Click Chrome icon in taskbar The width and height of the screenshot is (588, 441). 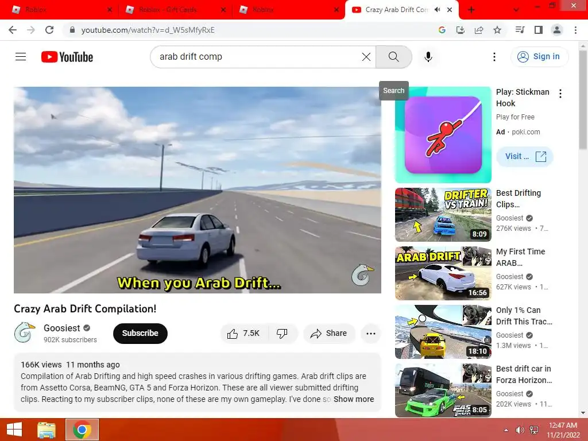click(x=82, y=430)
